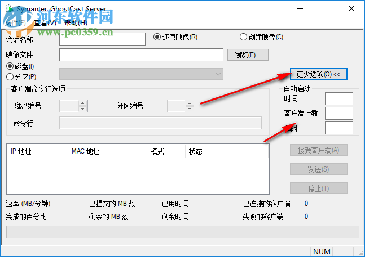
Task: Click the GhostCast Server title bar icon
Action: click(10, 9)
